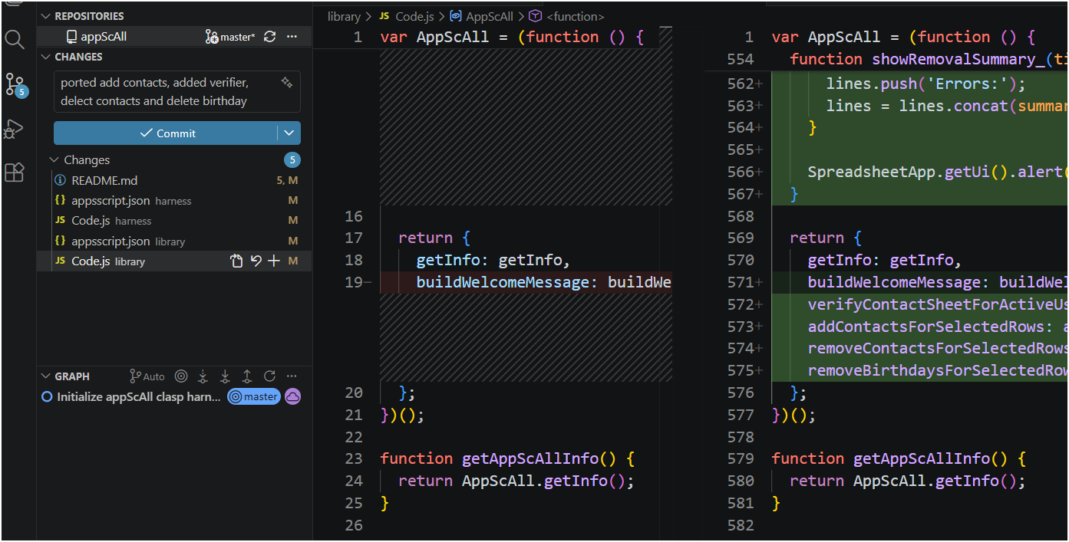1069x542 pixels.
Task: Open the Source Control view icon
Action: click(x=15, y=84)
